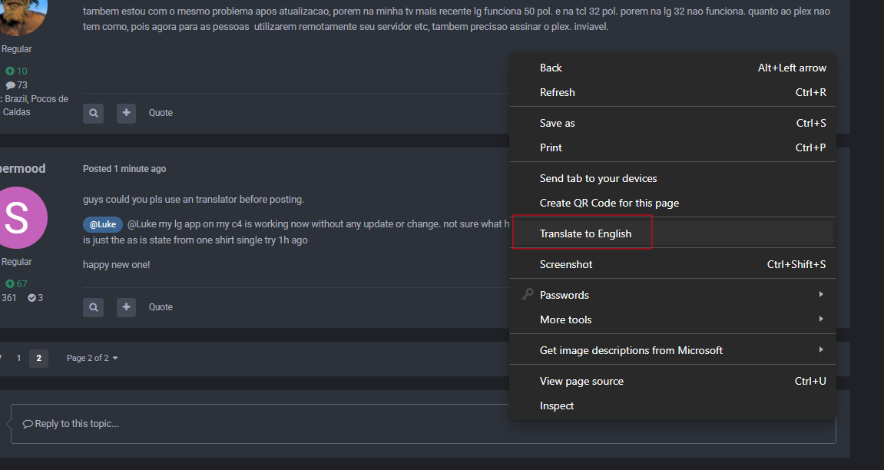Viewport: 884px width, 470px height.
Task: Expand the Get image descriptions from Microsoft submenu
Action: coord(631,349)
